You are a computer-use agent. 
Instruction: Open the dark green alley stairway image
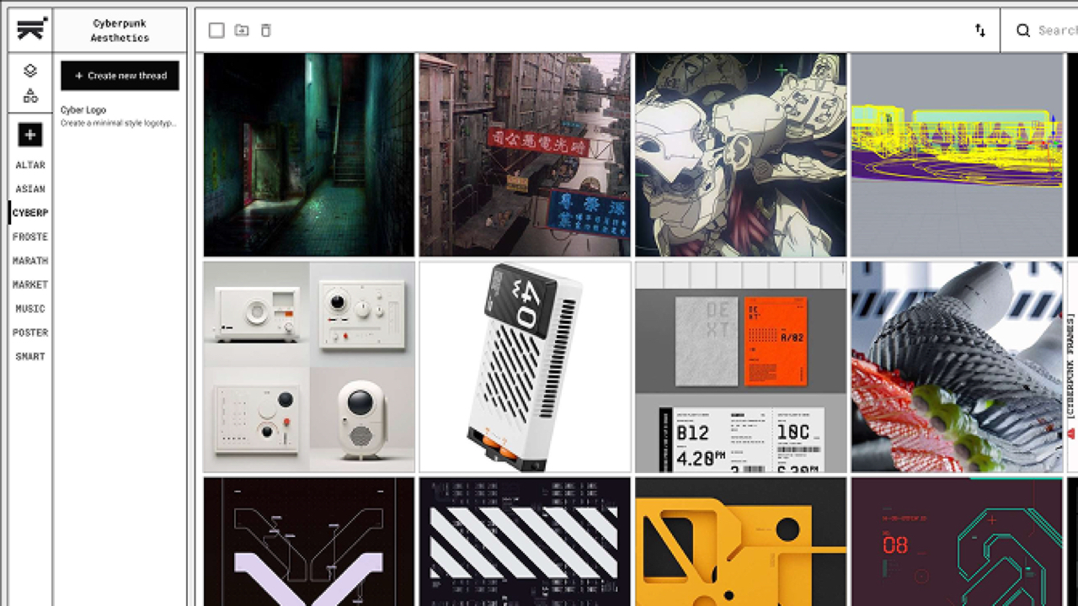tap(309, 155)
